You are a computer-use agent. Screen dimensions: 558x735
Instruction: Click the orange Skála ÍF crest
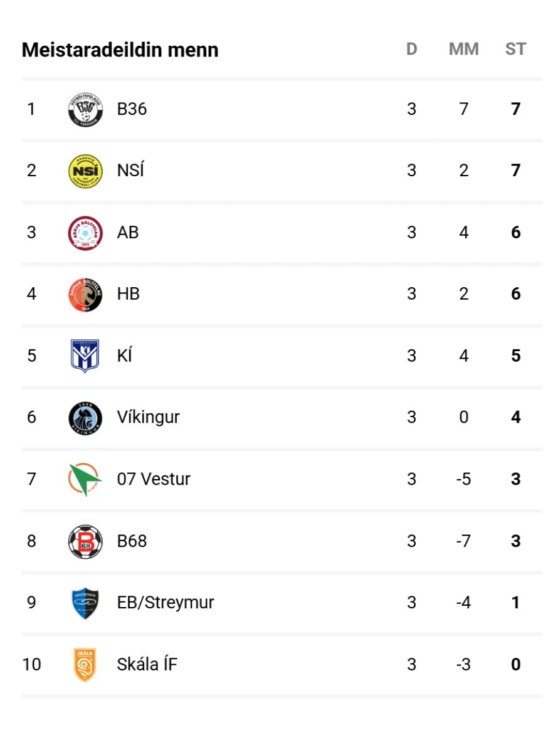(x=85, y=664)
